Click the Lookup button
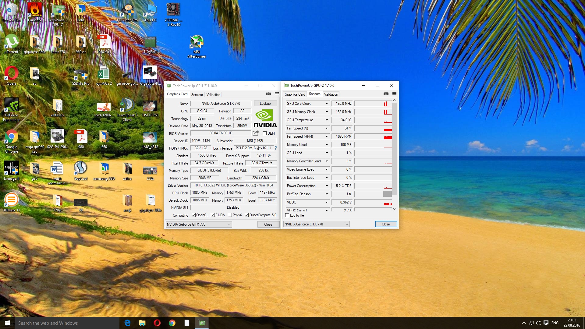585x329 pixels. (x=265, y=104)
